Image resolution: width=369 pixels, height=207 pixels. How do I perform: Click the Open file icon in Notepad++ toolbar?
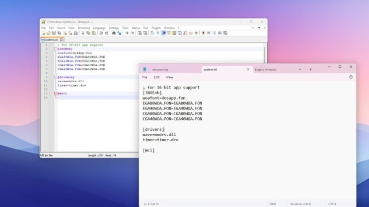48,33
